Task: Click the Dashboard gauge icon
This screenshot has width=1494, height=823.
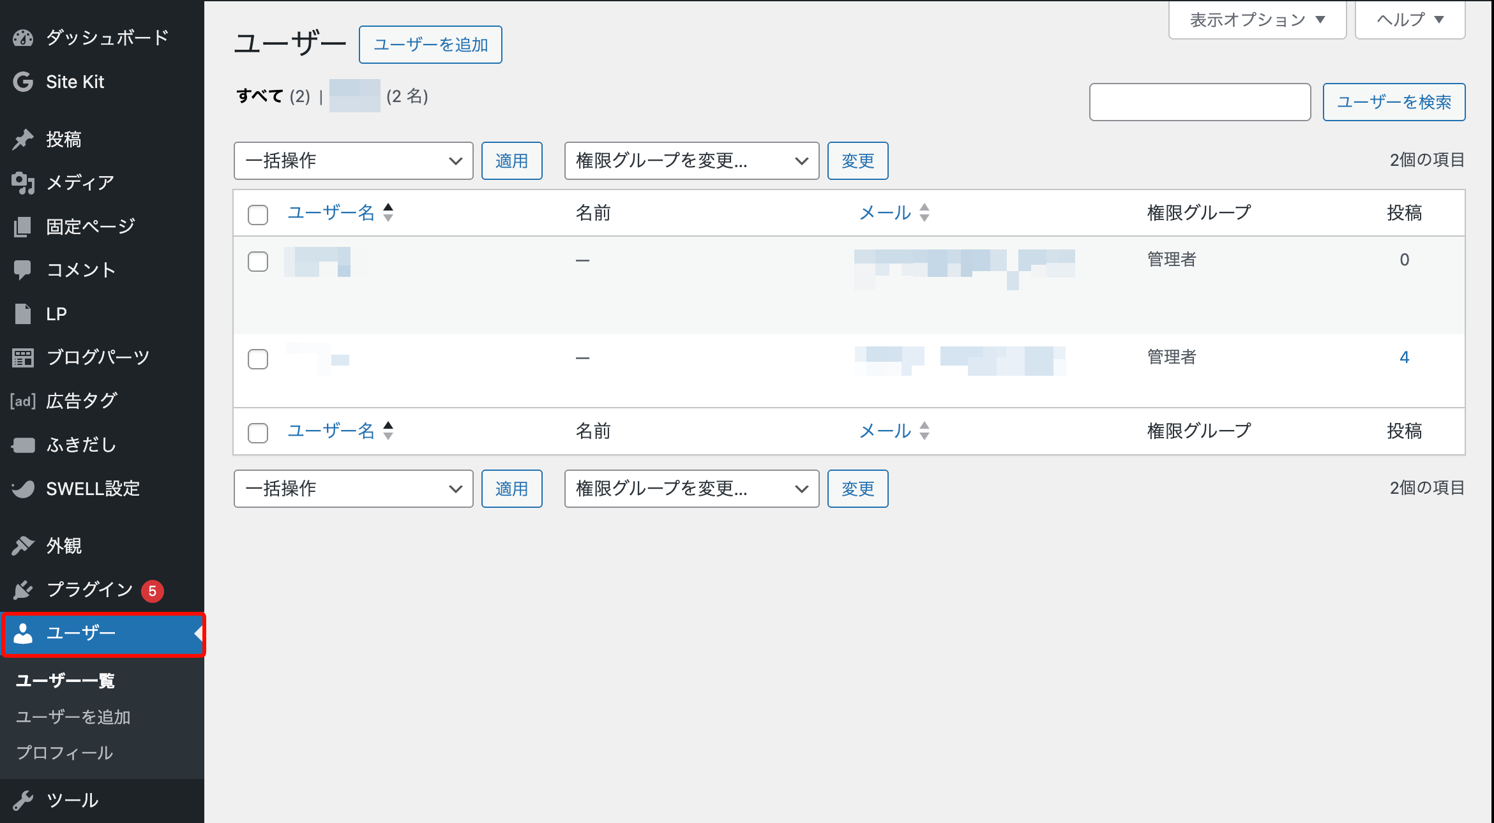Action: [23, 38]
